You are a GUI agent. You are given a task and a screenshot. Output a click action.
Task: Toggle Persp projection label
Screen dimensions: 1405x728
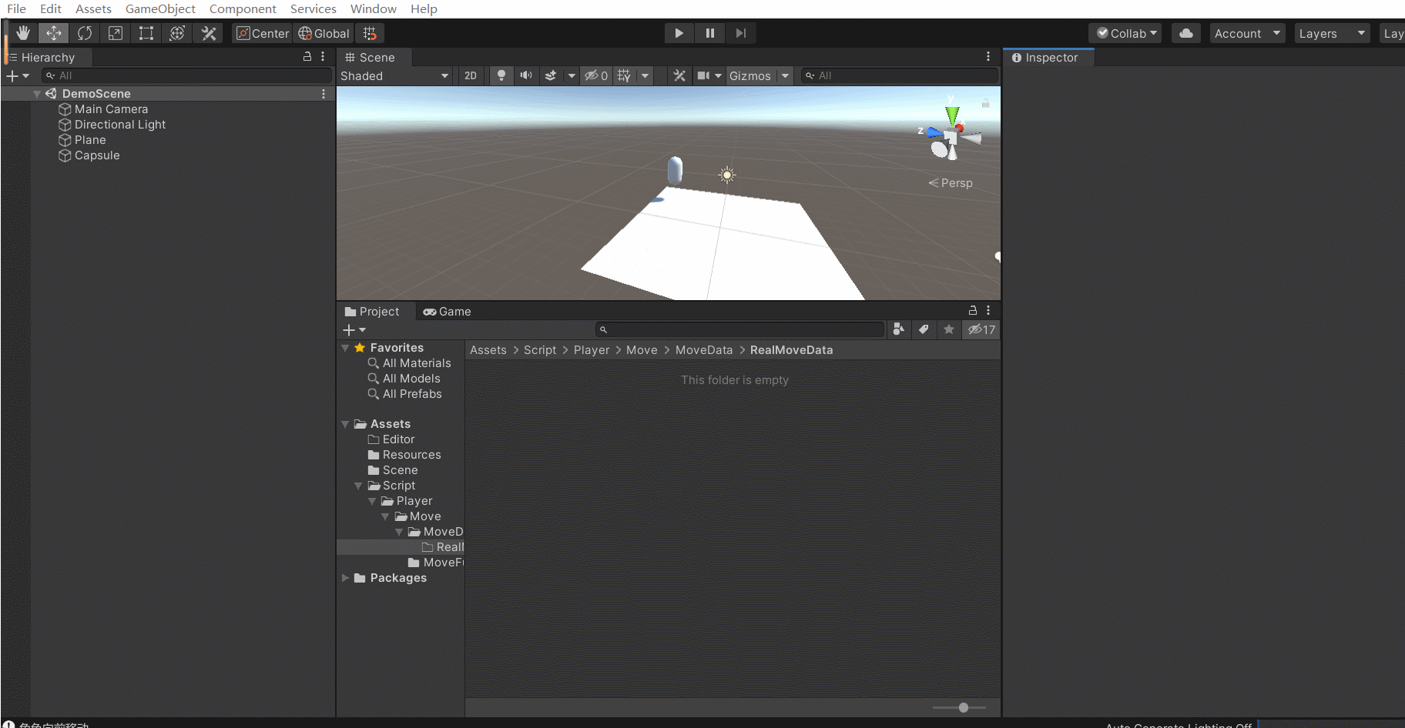951,183
